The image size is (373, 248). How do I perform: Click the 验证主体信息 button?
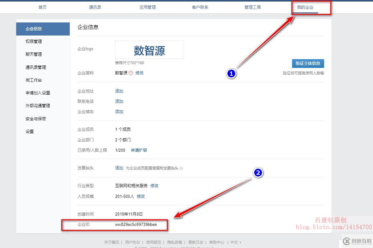pyautogui.click(x=308, y=63)
